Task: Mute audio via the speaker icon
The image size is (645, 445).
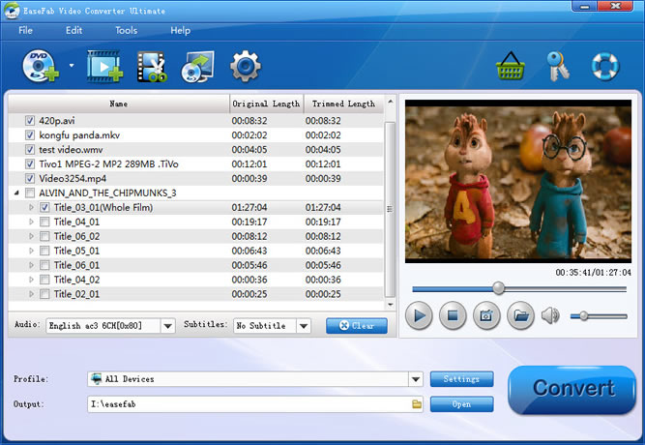Action: coord(550,315)
